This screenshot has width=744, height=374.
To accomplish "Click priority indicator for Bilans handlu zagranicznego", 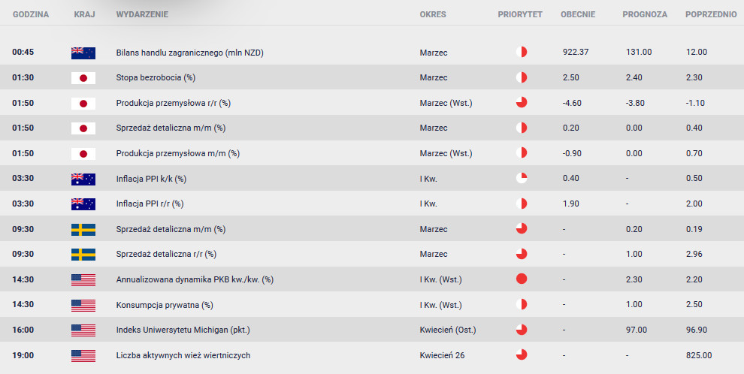I will (522, 52).
